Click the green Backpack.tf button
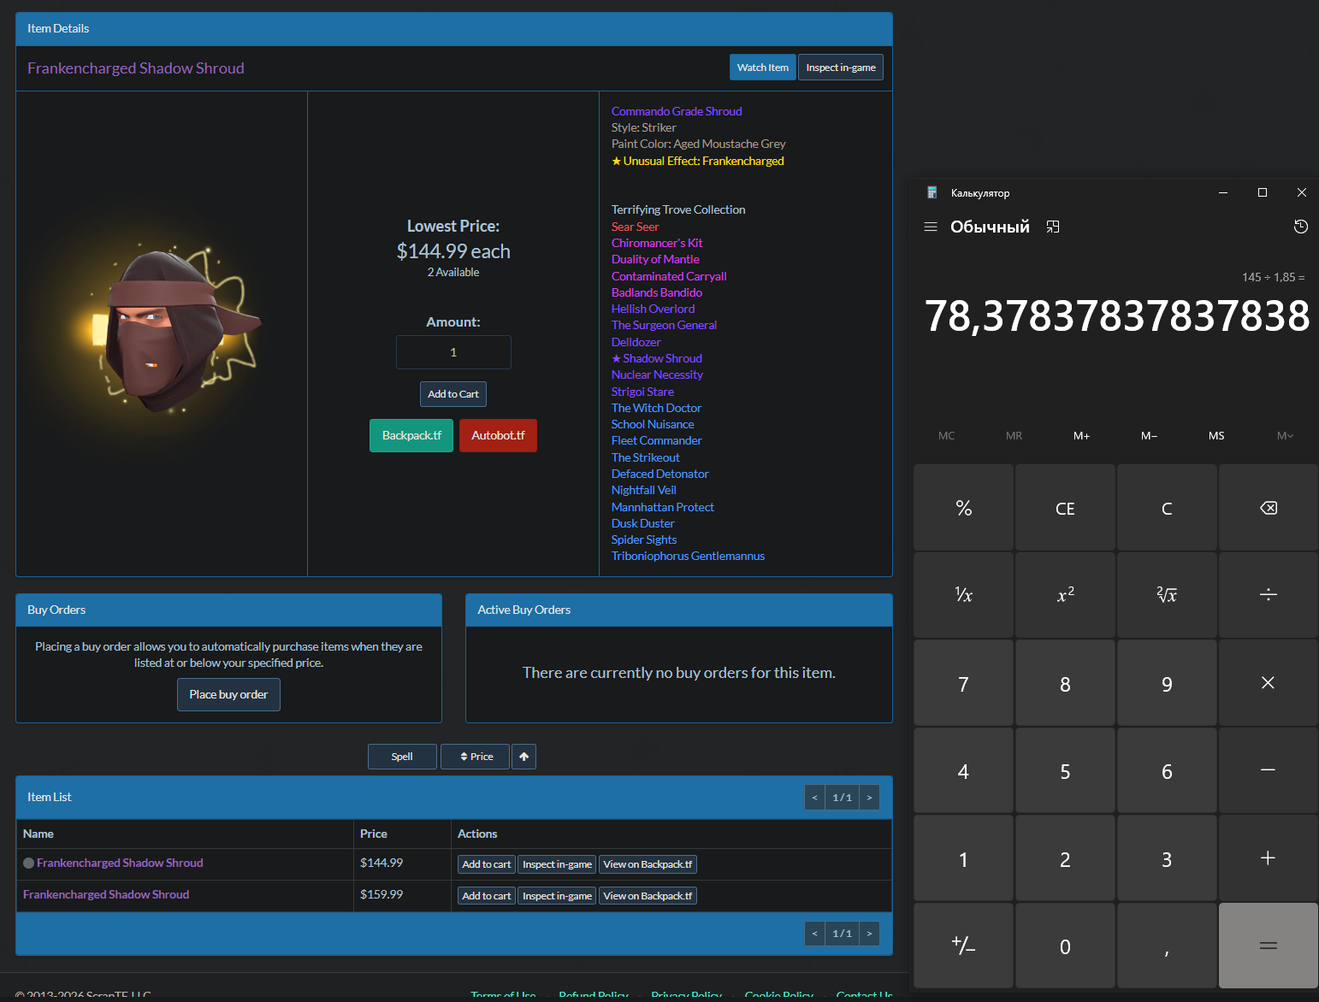Screen dimensions: 1319x1002 click(411, 435)
